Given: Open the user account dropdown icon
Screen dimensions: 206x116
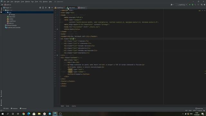Looking at the screenshot, I should click(172, 5).
